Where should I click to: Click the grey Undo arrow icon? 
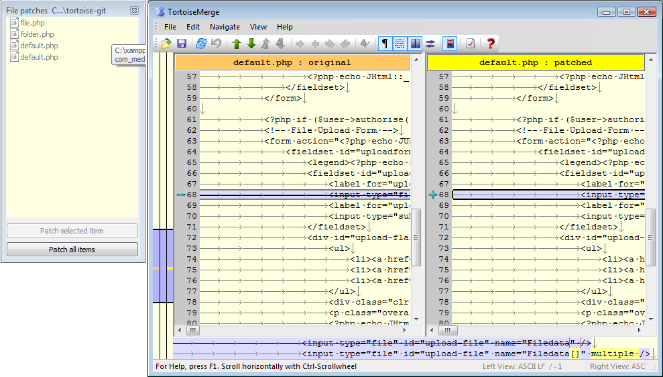pos(217,43)
